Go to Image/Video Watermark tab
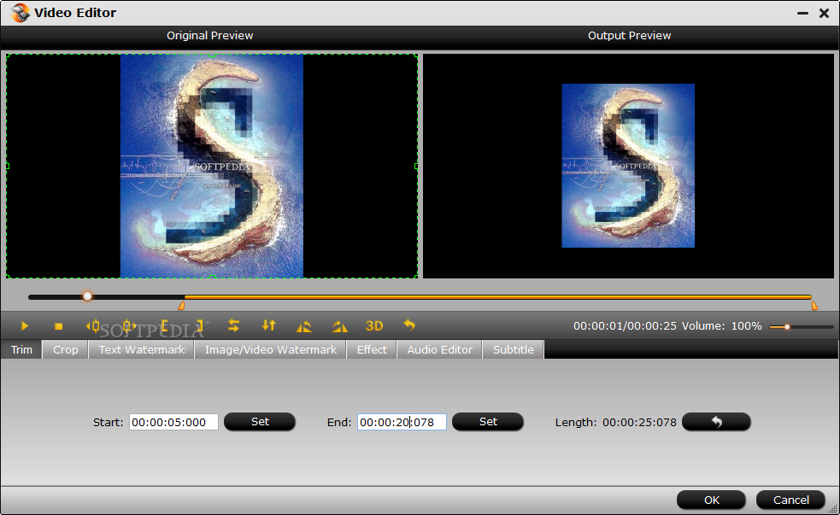The image size is (840, 515). click(271, 349)
